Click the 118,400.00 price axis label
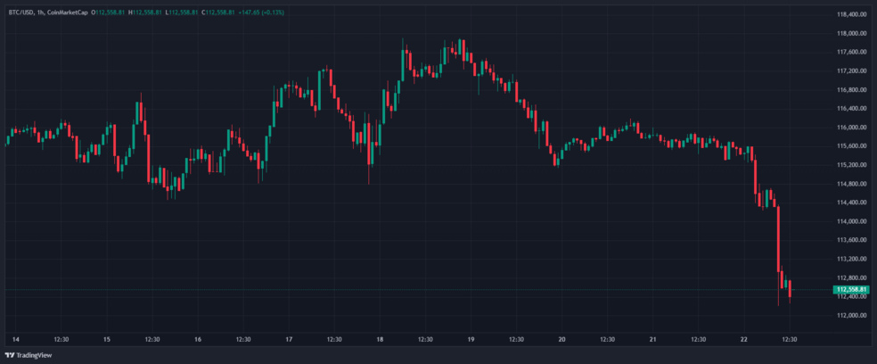This screenshot has width=877, height=364. [x=853, y=14]
